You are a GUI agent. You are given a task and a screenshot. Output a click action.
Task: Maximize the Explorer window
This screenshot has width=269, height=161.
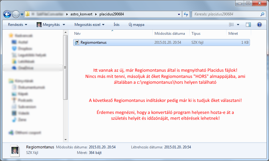tap(248, 3)
